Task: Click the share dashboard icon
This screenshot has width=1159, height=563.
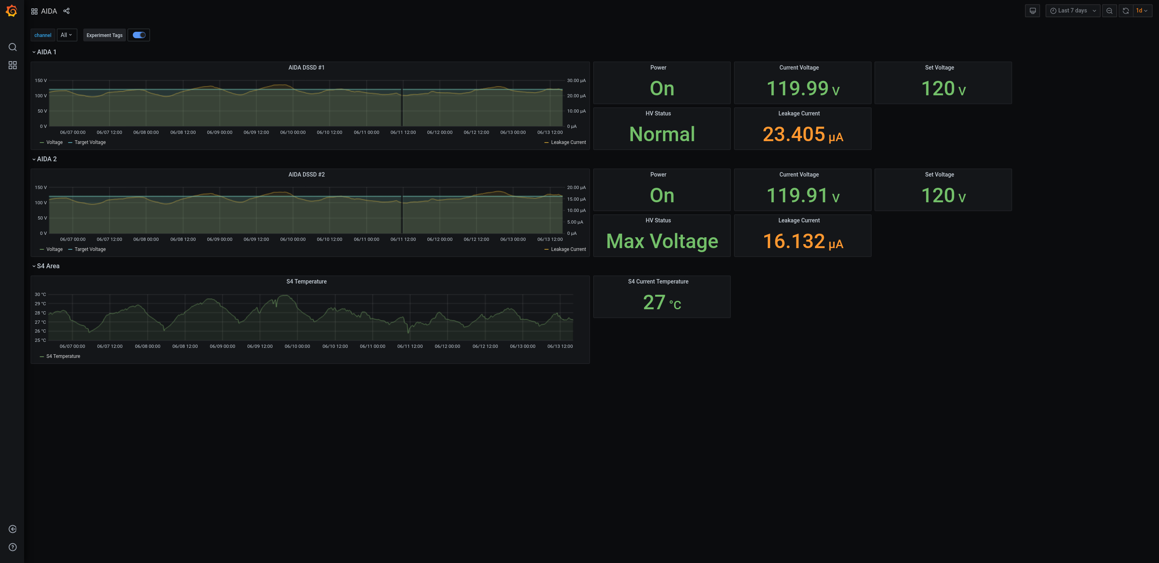Action: [66, 11]
